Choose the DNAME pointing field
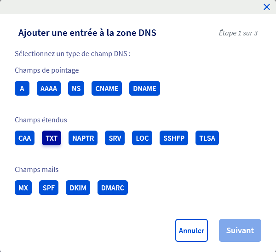Screen dimensions: 276x252 pyautogui.click(x=144, y=88)
